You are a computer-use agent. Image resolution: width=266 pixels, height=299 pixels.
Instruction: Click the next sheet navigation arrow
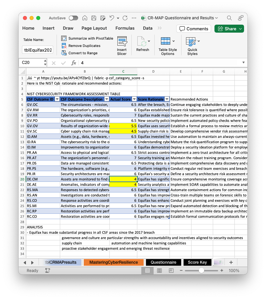pos(32,263)
